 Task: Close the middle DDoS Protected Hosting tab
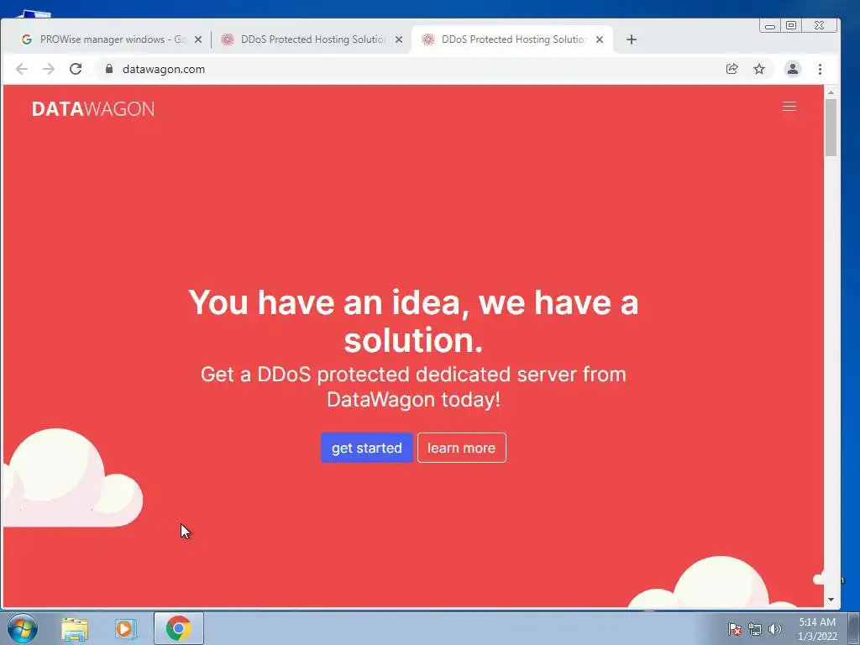pos(399,39)
